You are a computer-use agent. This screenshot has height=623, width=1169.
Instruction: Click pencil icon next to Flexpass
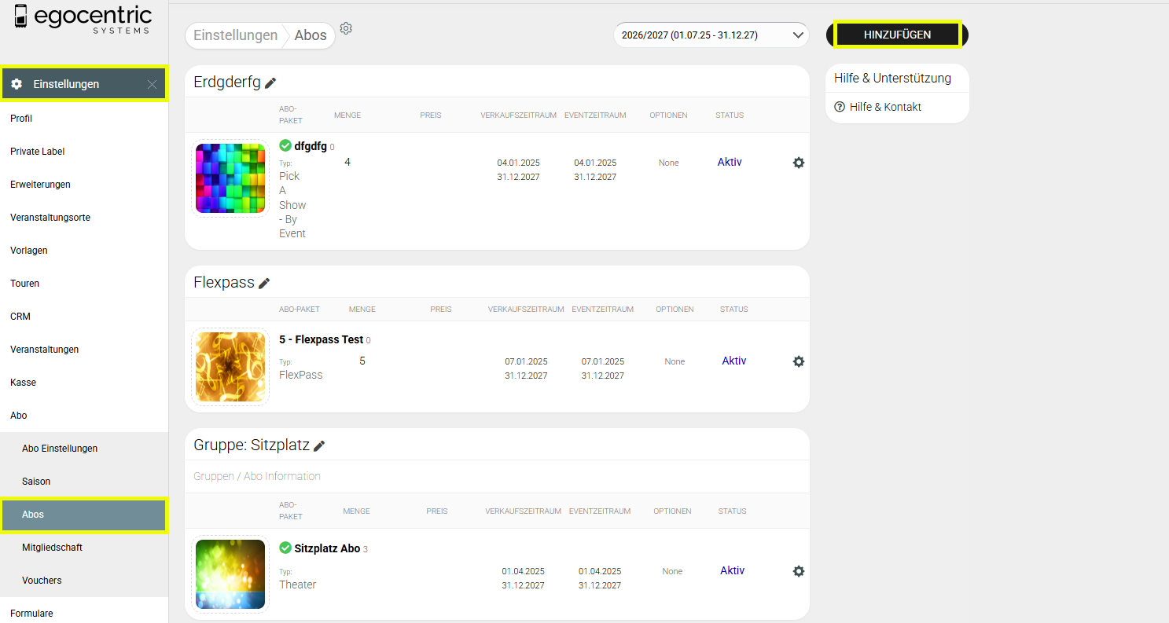(264, 283)
